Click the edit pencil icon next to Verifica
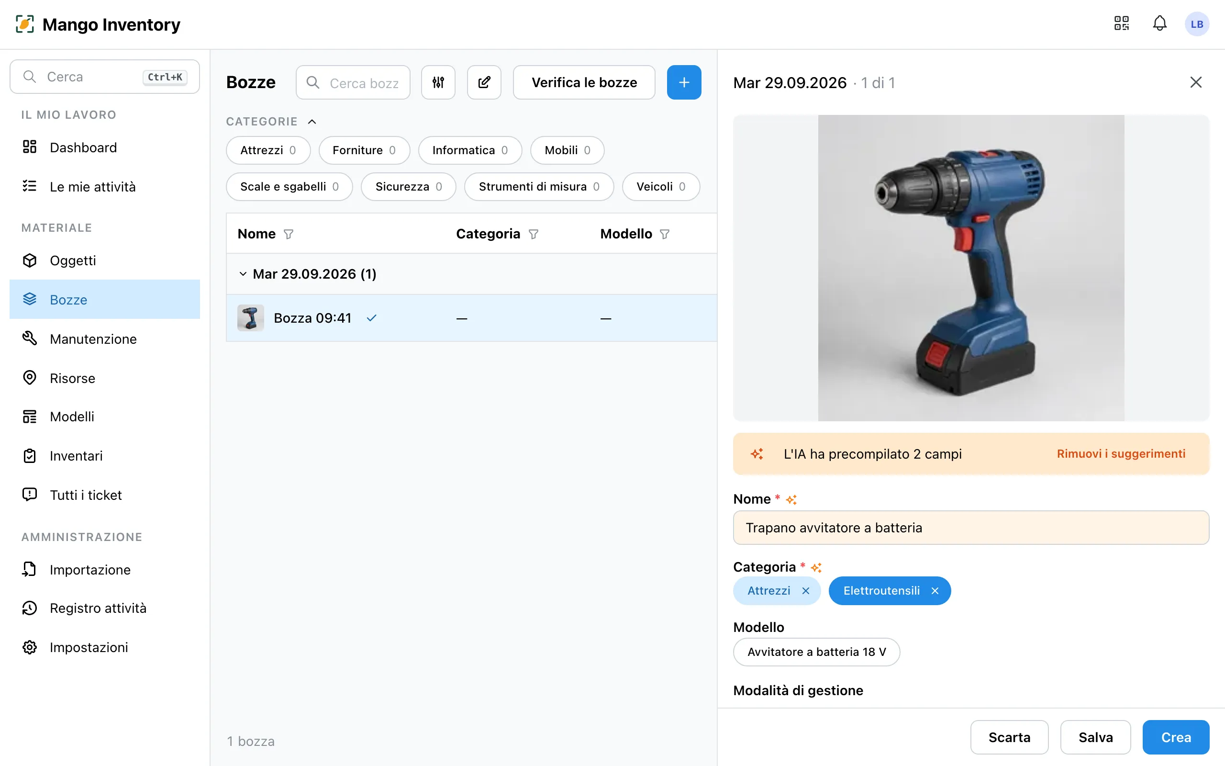Image resolution: width=1225 pixels, height=766 pixels. tap(484, 82)
